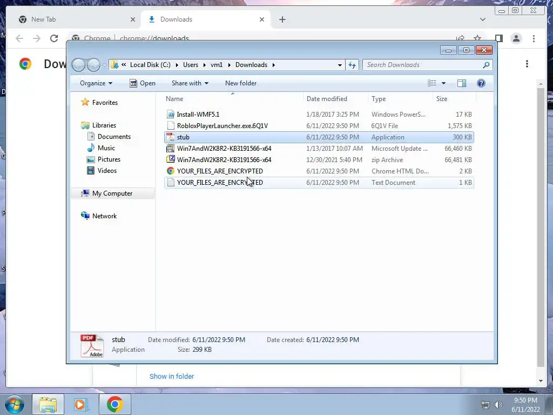
Task: Click the stub PDF-style file icon
Action: [171, 137]
